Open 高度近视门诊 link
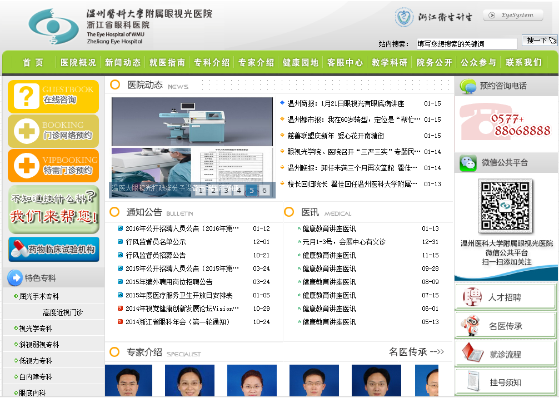Image resolution: width=559 pixels, height=398 pixels. coord(63,313)
